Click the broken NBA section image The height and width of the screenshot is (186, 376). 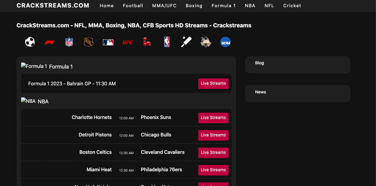tap(28, 101)
